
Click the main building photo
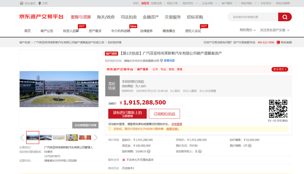point(59,89)
